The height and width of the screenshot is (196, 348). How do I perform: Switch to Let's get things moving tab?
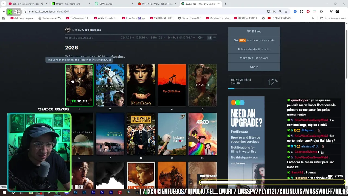[26, 4]
